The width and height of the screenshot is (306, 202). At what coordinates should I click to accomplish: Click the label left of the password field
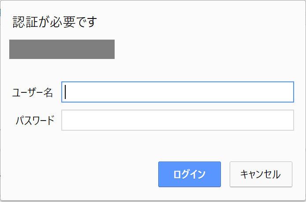[x=35, y=120]
